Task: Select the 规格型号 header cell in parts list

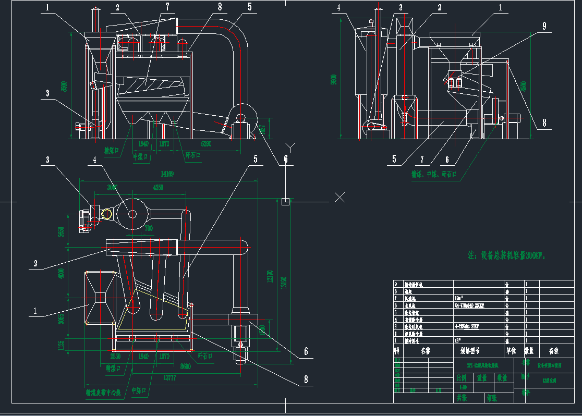Action: pyautogui.click(x=470, y=350)
